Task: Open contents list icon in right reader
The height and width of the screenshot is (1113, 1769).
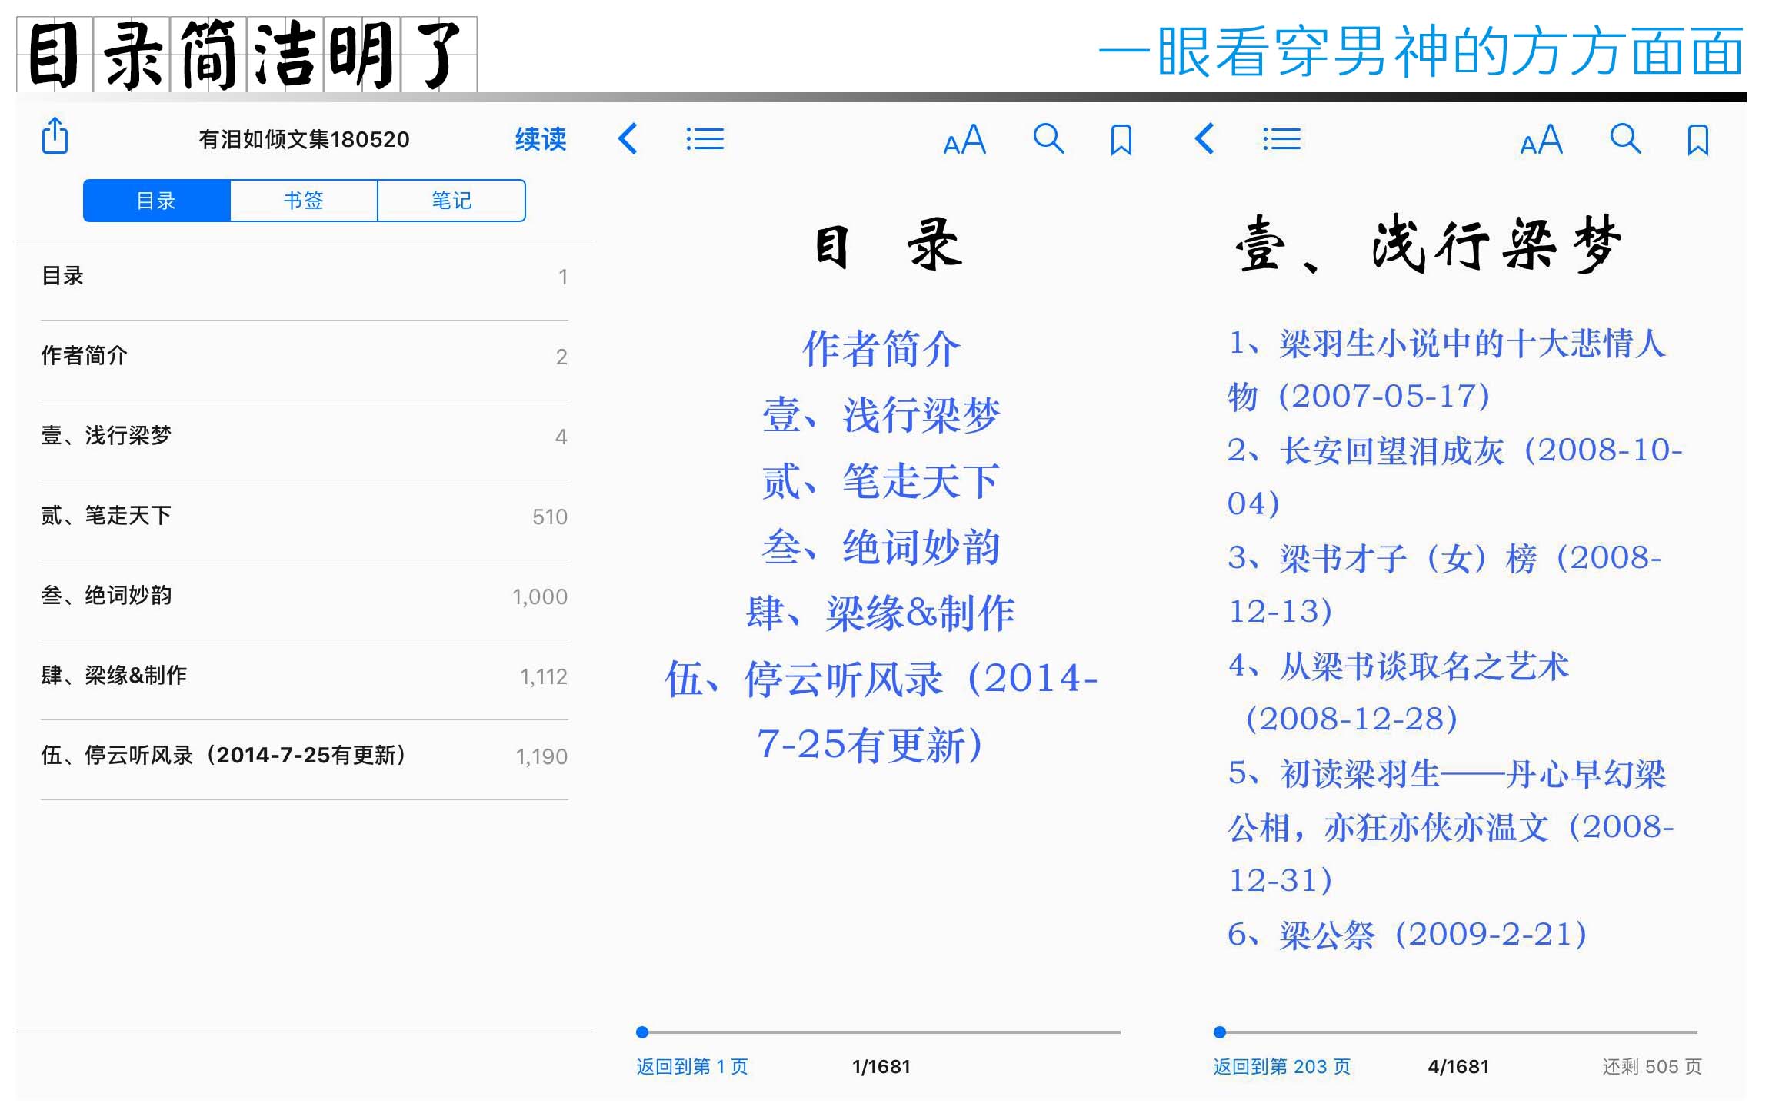Action: pos(1281,139)
